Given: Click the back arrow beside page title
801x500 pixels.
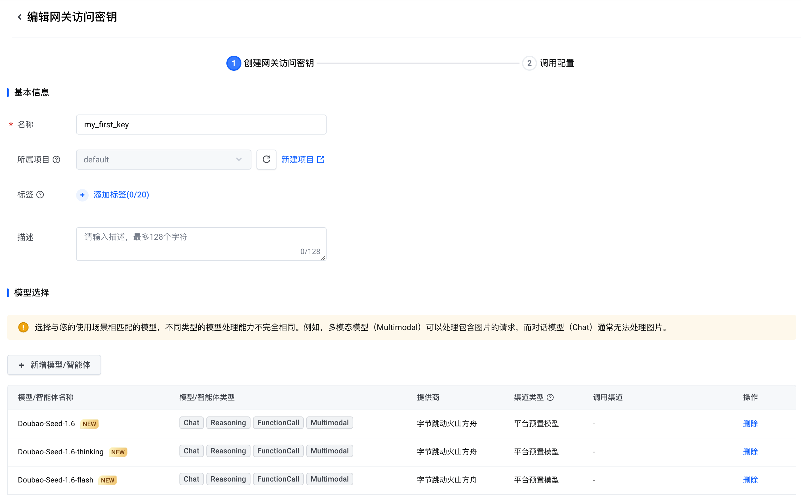Looking at the screenshot, I should tap(19, 17).
